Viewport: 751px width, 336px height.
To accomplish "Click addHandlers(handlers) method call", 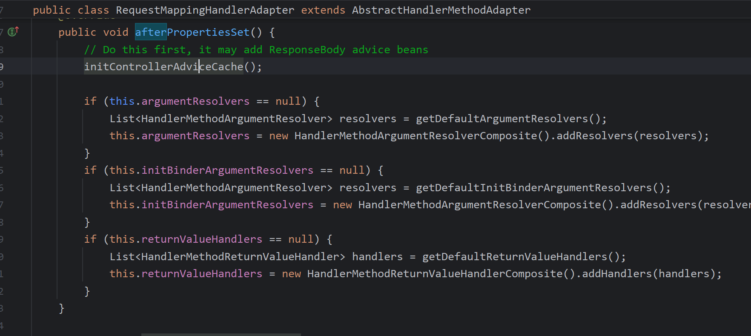I will [649, 274].
